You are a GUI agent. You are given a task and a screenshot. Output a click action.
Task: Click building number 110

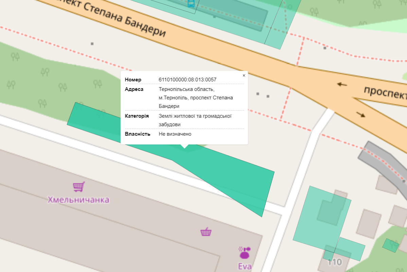[335, 262]
